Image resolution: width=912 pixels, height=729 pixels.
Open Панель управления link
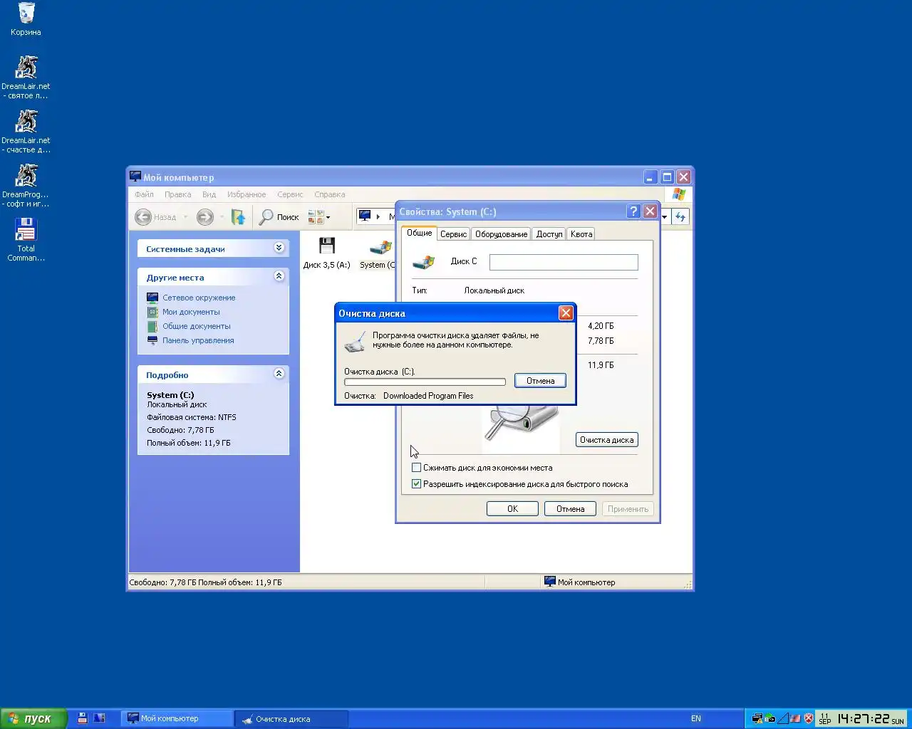(x=198, y=340)
